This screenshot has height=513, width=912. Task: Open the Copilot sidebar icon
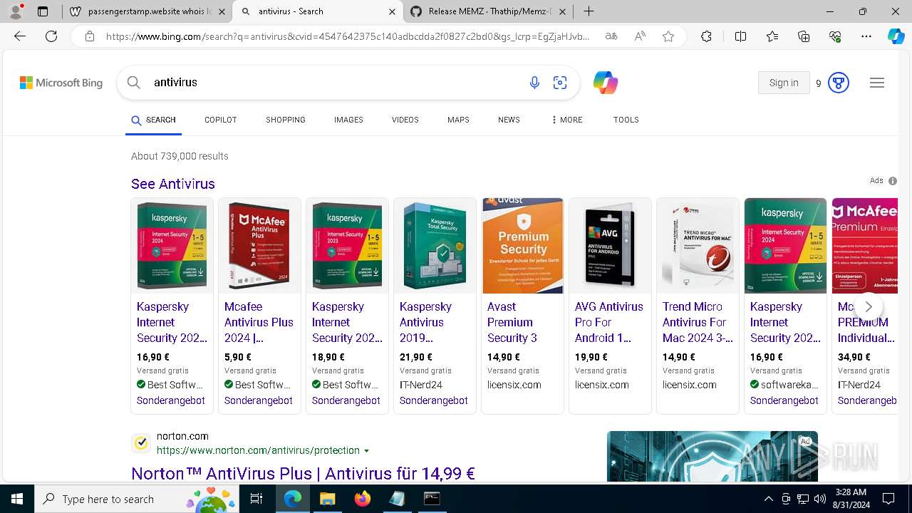tap(896, 36)
